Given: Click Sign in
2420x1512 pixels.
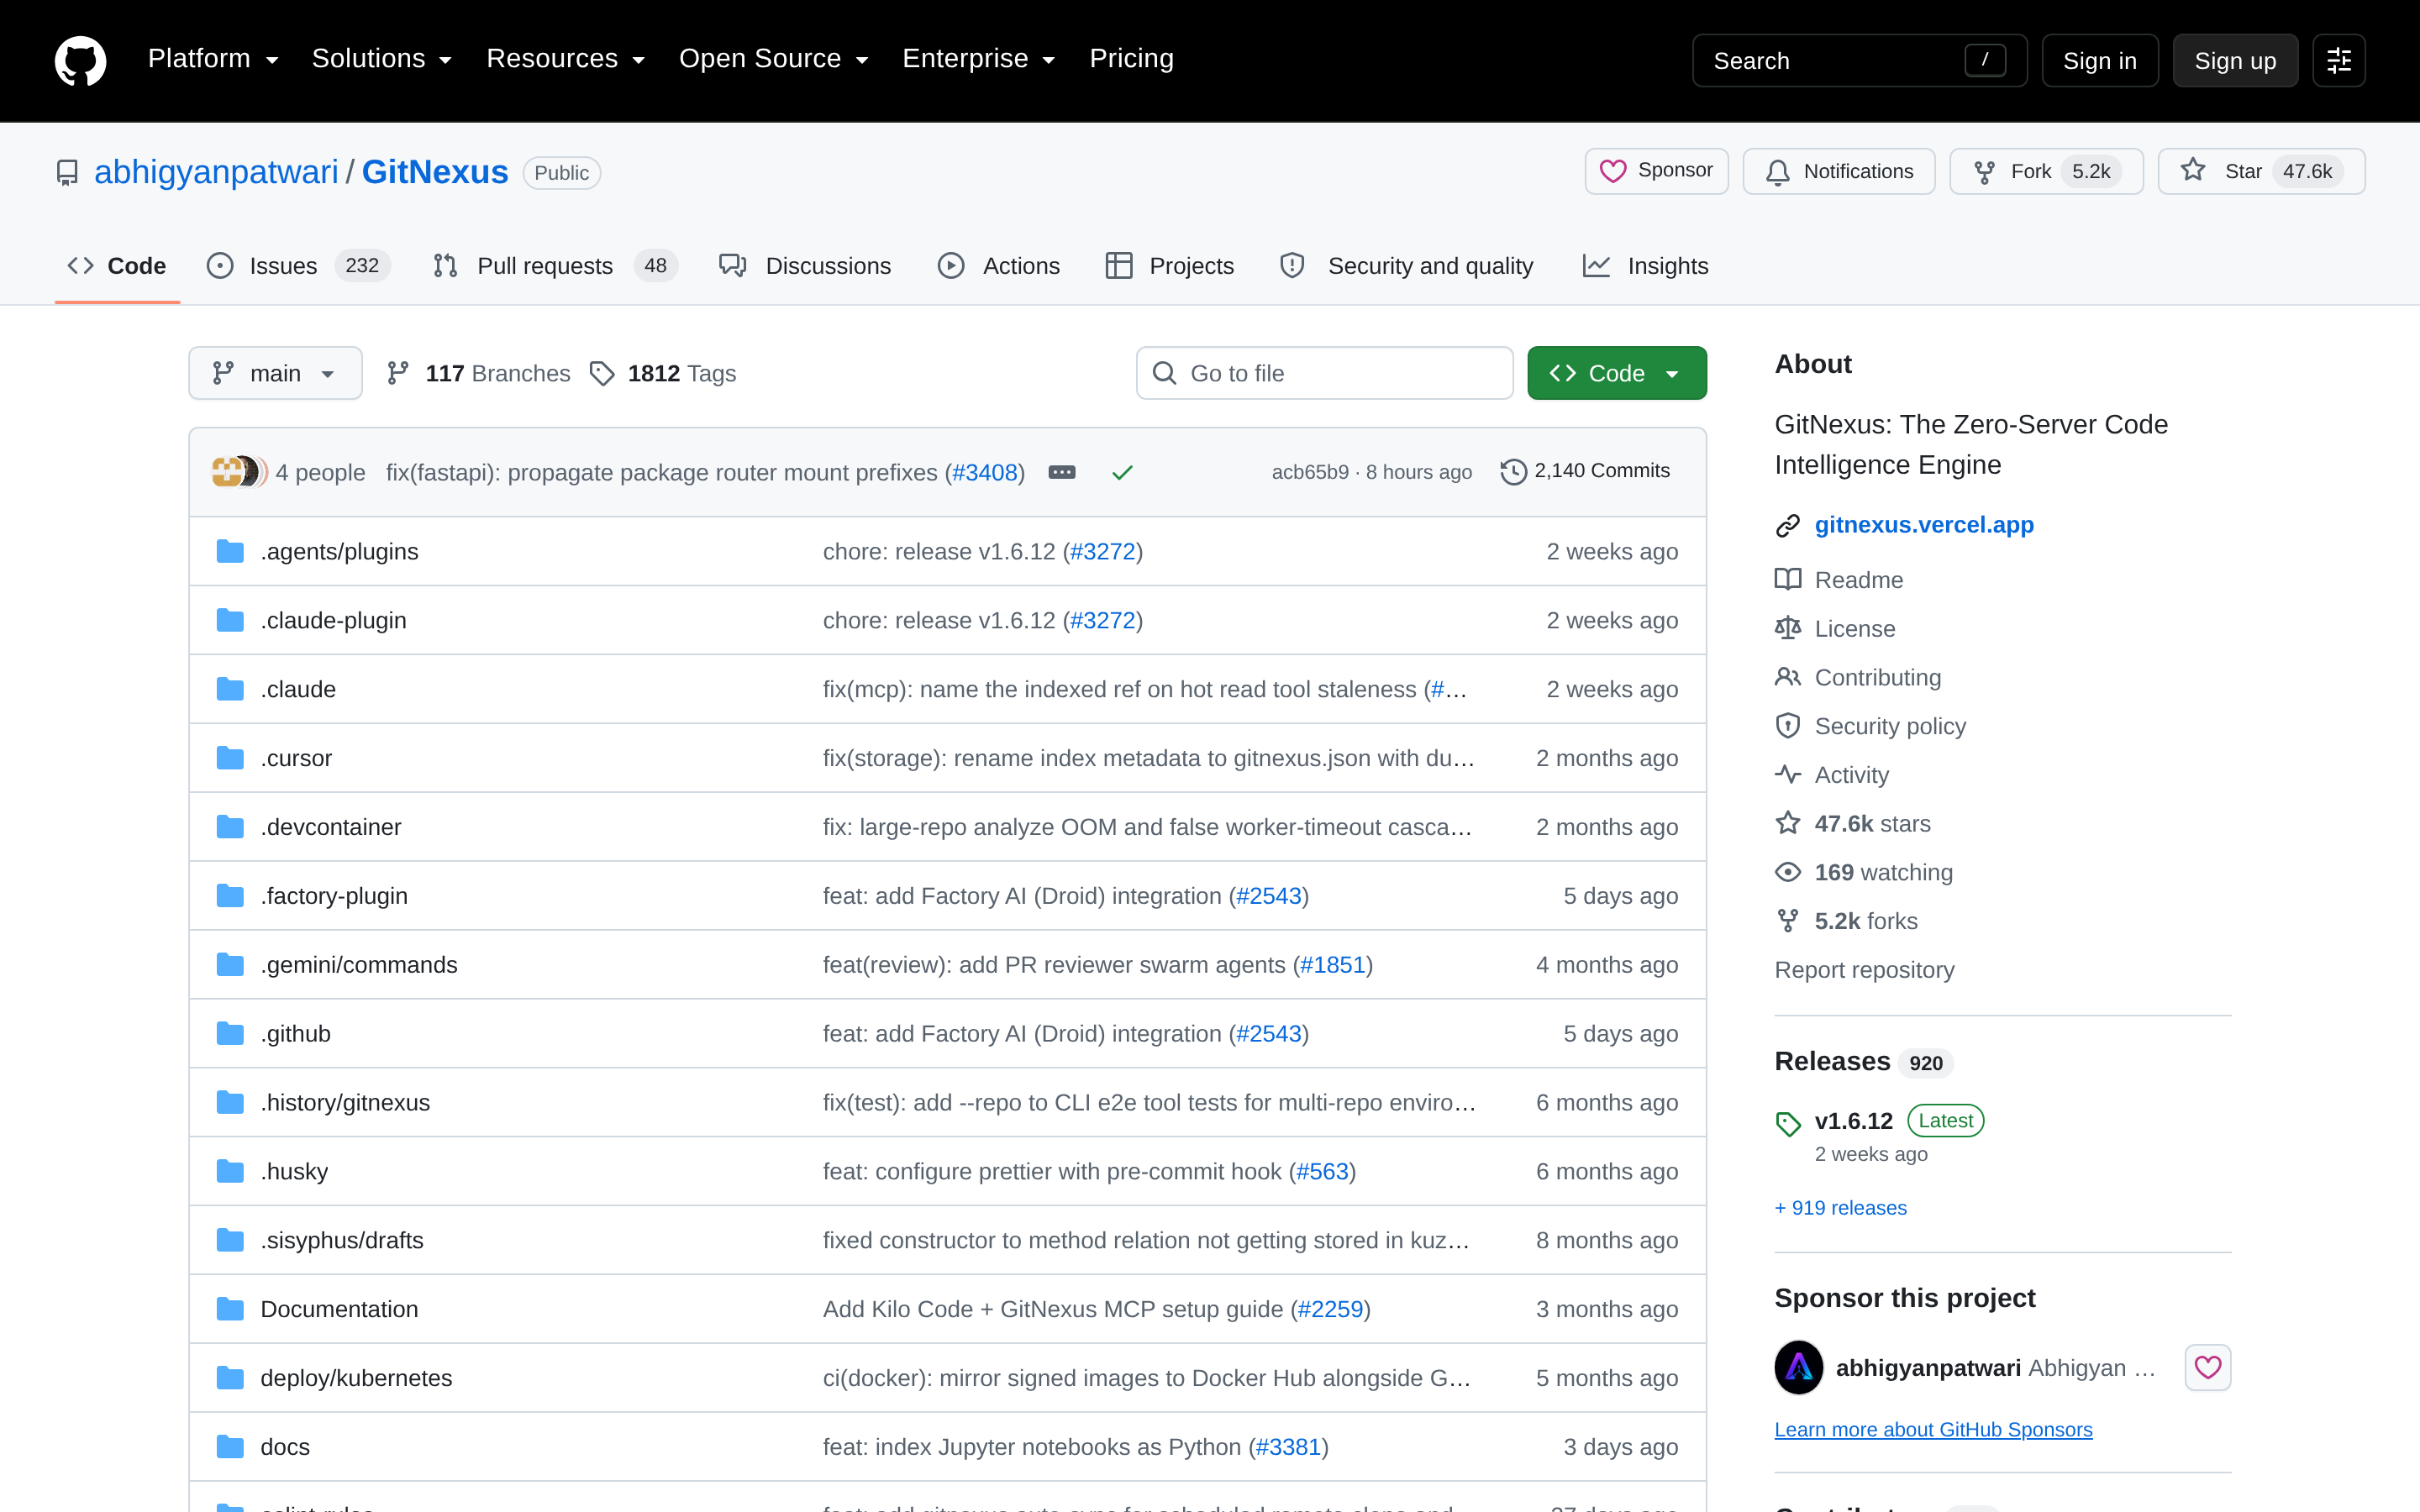Looking at the screenshot, I should coord(2099,61).
